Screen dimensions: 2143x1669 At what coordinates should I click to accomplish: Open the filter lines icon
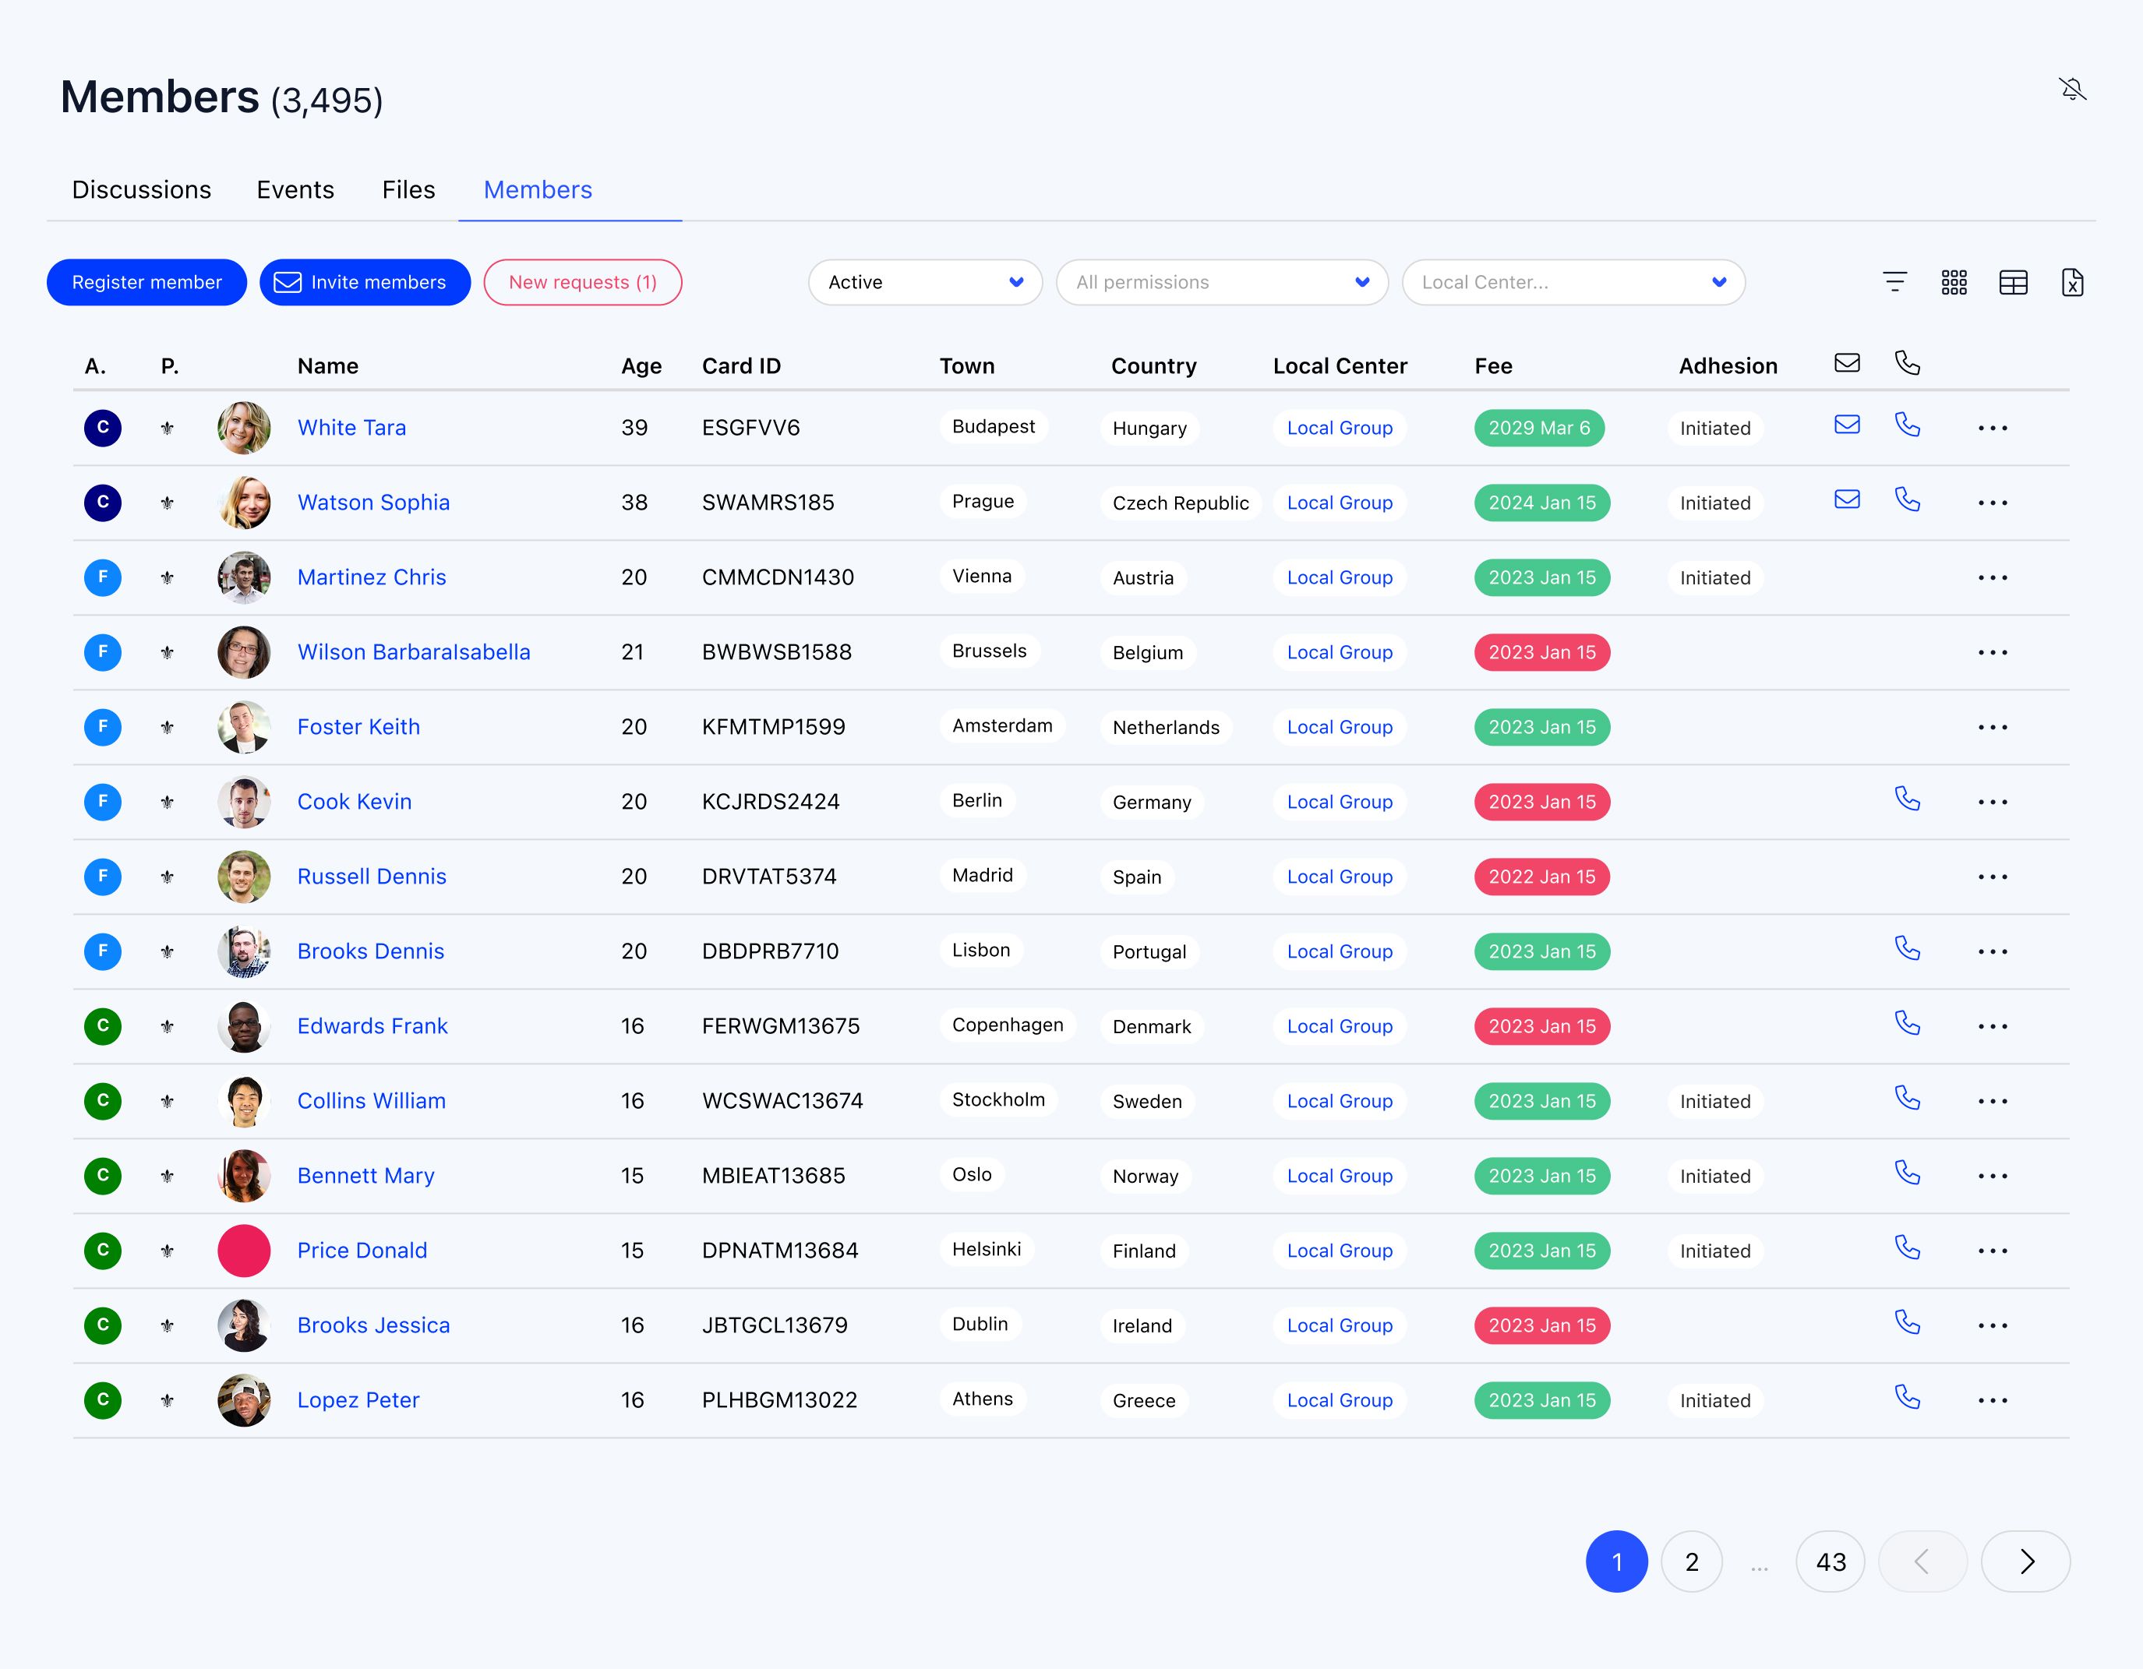(1894, 283)
